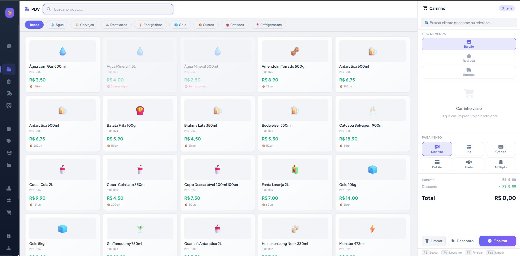Open the shopping cart icon in sidebar

coord(9,212)
